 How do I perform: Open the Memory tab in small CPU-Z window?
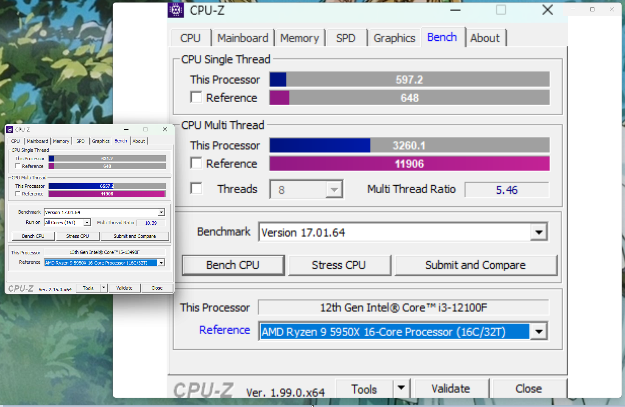pos(61,141)
